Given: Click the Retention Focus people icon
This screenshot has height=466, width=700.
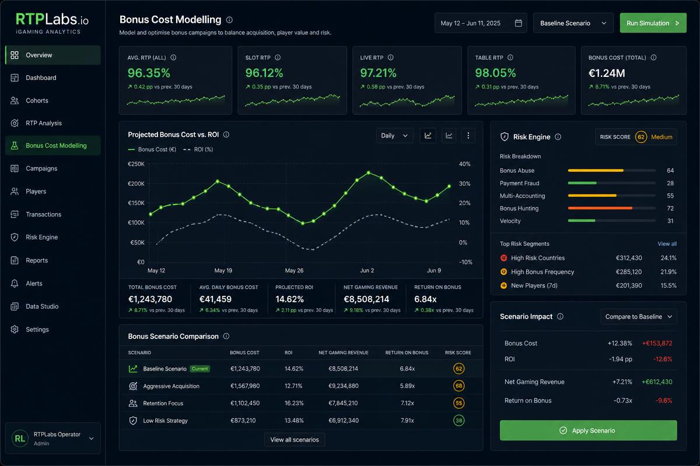Looking at the screenshot, I should coord(133,403).
